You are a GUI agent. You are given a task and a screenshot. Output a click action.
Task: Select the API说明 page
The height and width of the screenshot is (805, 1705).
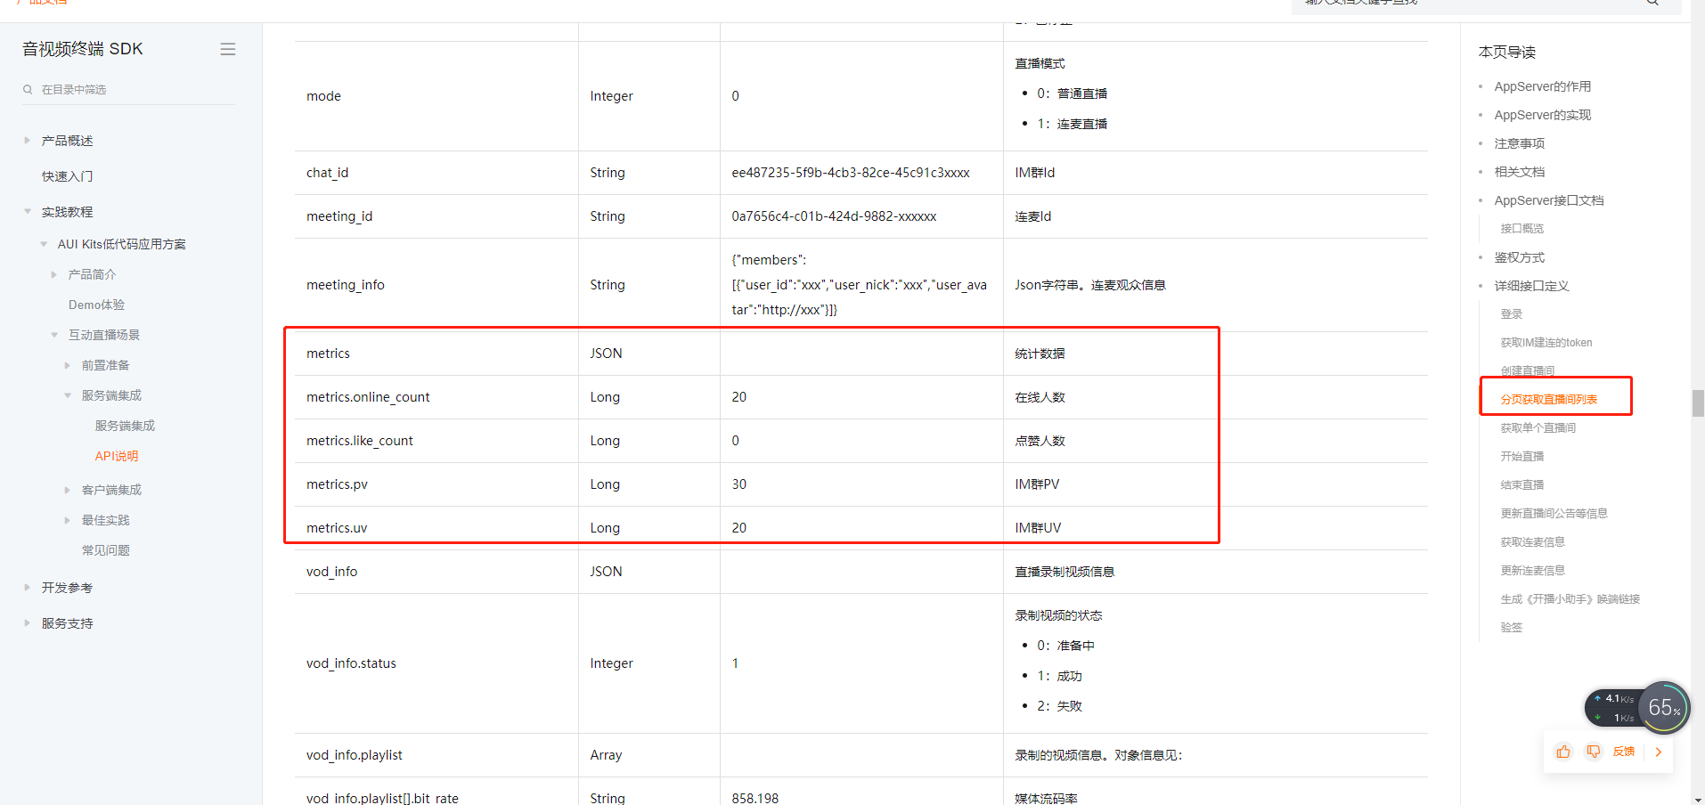click(x=117, y=456)
